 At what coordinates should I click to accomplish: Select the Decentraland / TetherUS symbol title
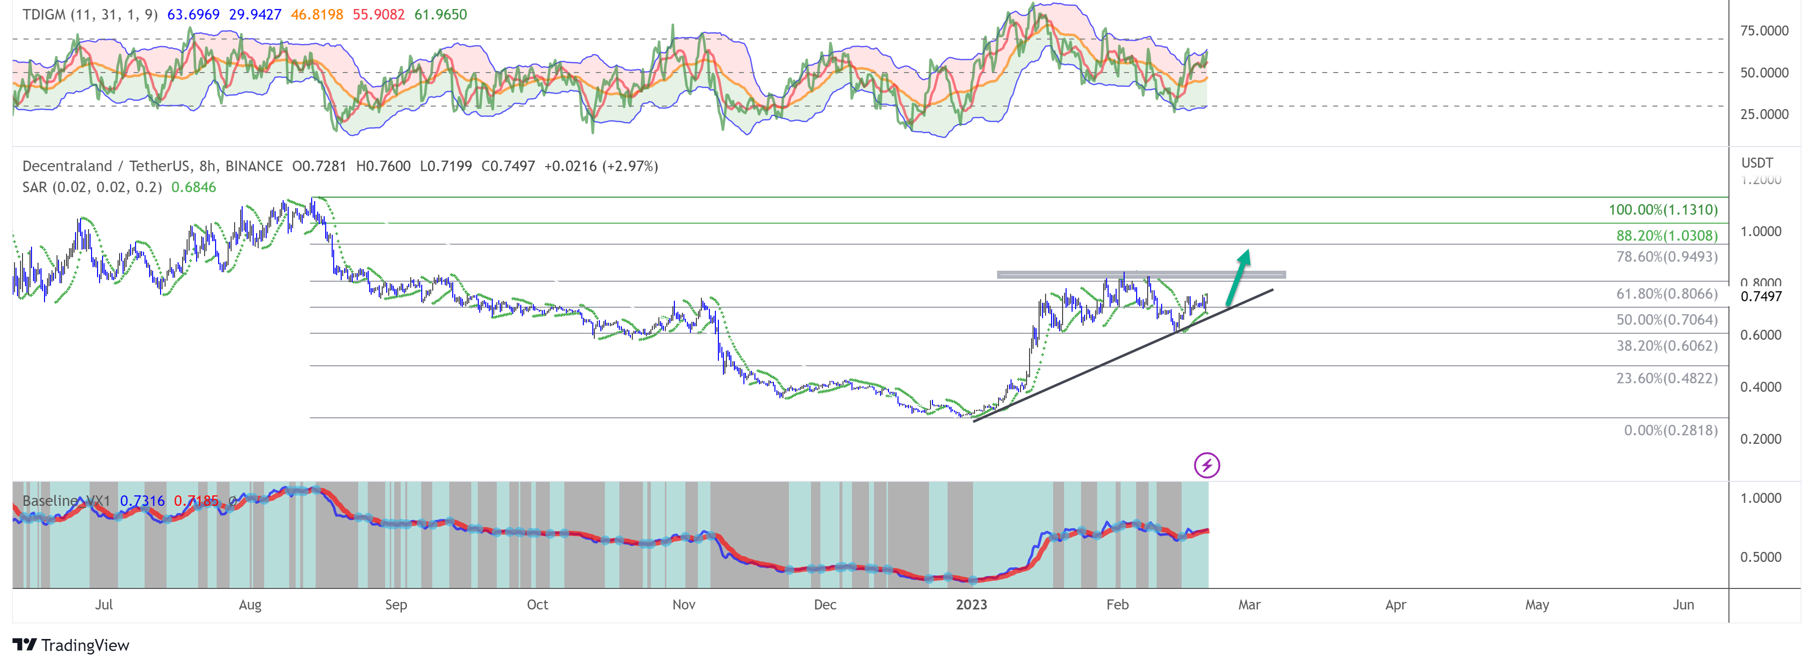(x=153, y=166)
